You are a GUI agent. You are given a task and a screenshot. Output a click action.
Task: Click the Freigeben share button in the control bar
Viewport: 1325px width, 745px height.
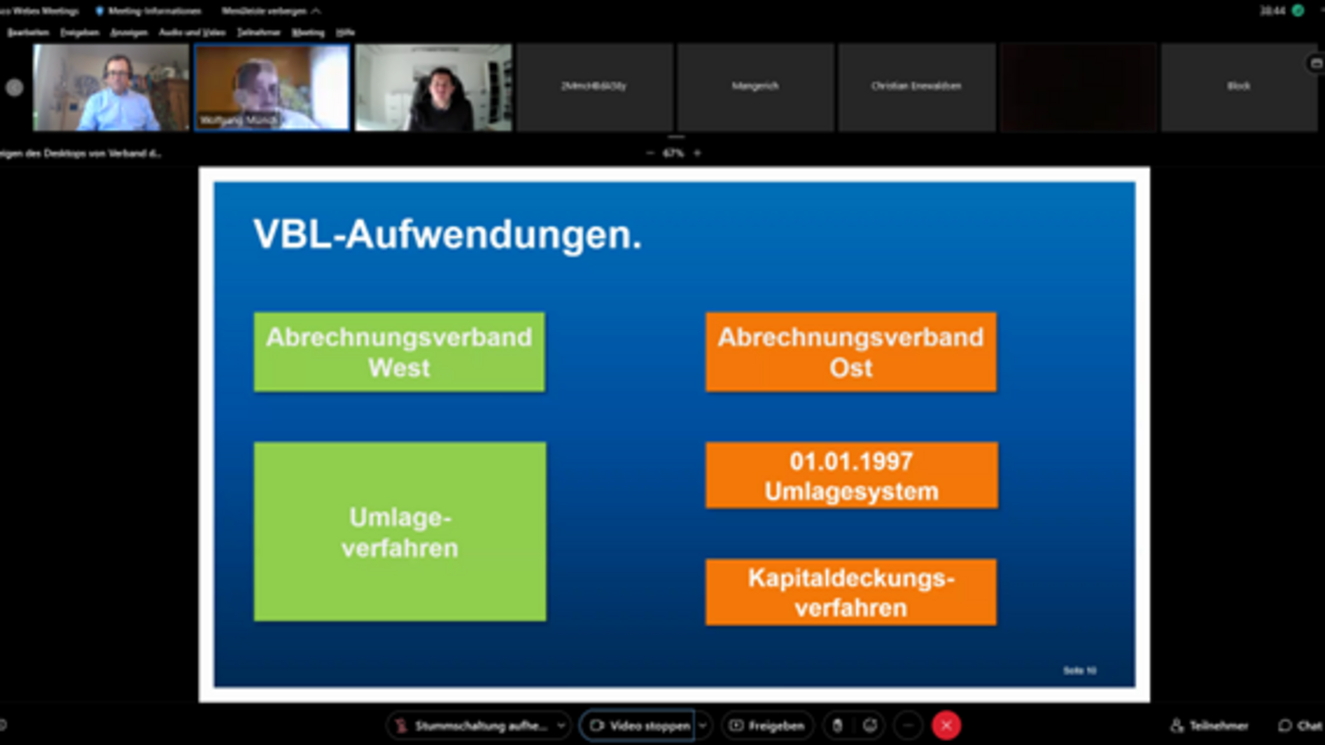[x=767, y=726]
